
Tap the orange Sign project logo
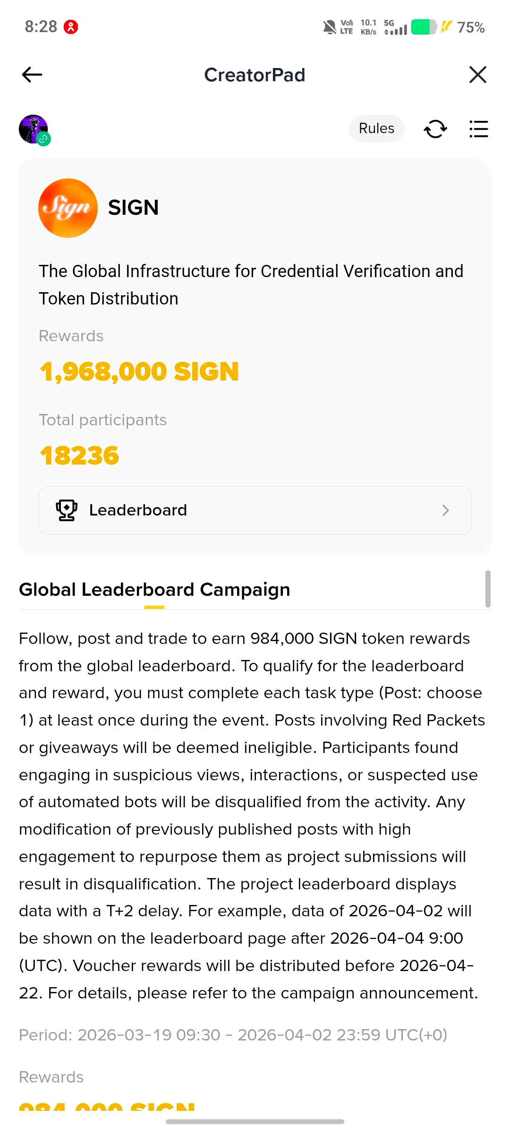[x=68, y=208]
